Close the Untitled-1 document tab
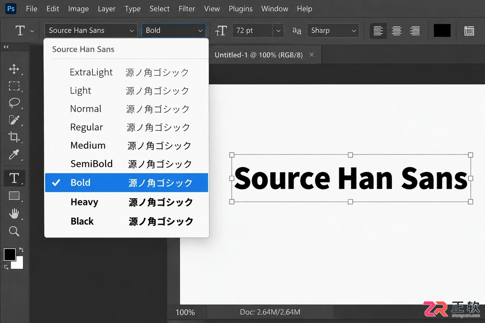Image resolution: width=485 pixels, height=323 pixels. point(312,55)
